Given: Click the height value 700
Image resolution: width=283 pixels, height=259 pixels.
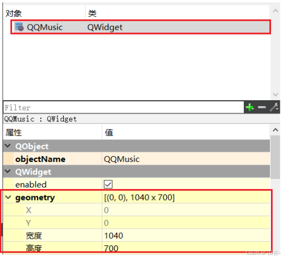Looking at the screenshot, I should coord(111,248).
